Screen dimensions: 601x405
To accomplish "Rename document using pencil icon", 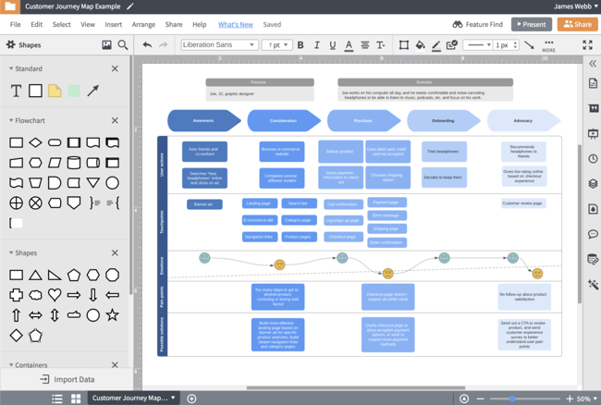I will tap(129, 6).
